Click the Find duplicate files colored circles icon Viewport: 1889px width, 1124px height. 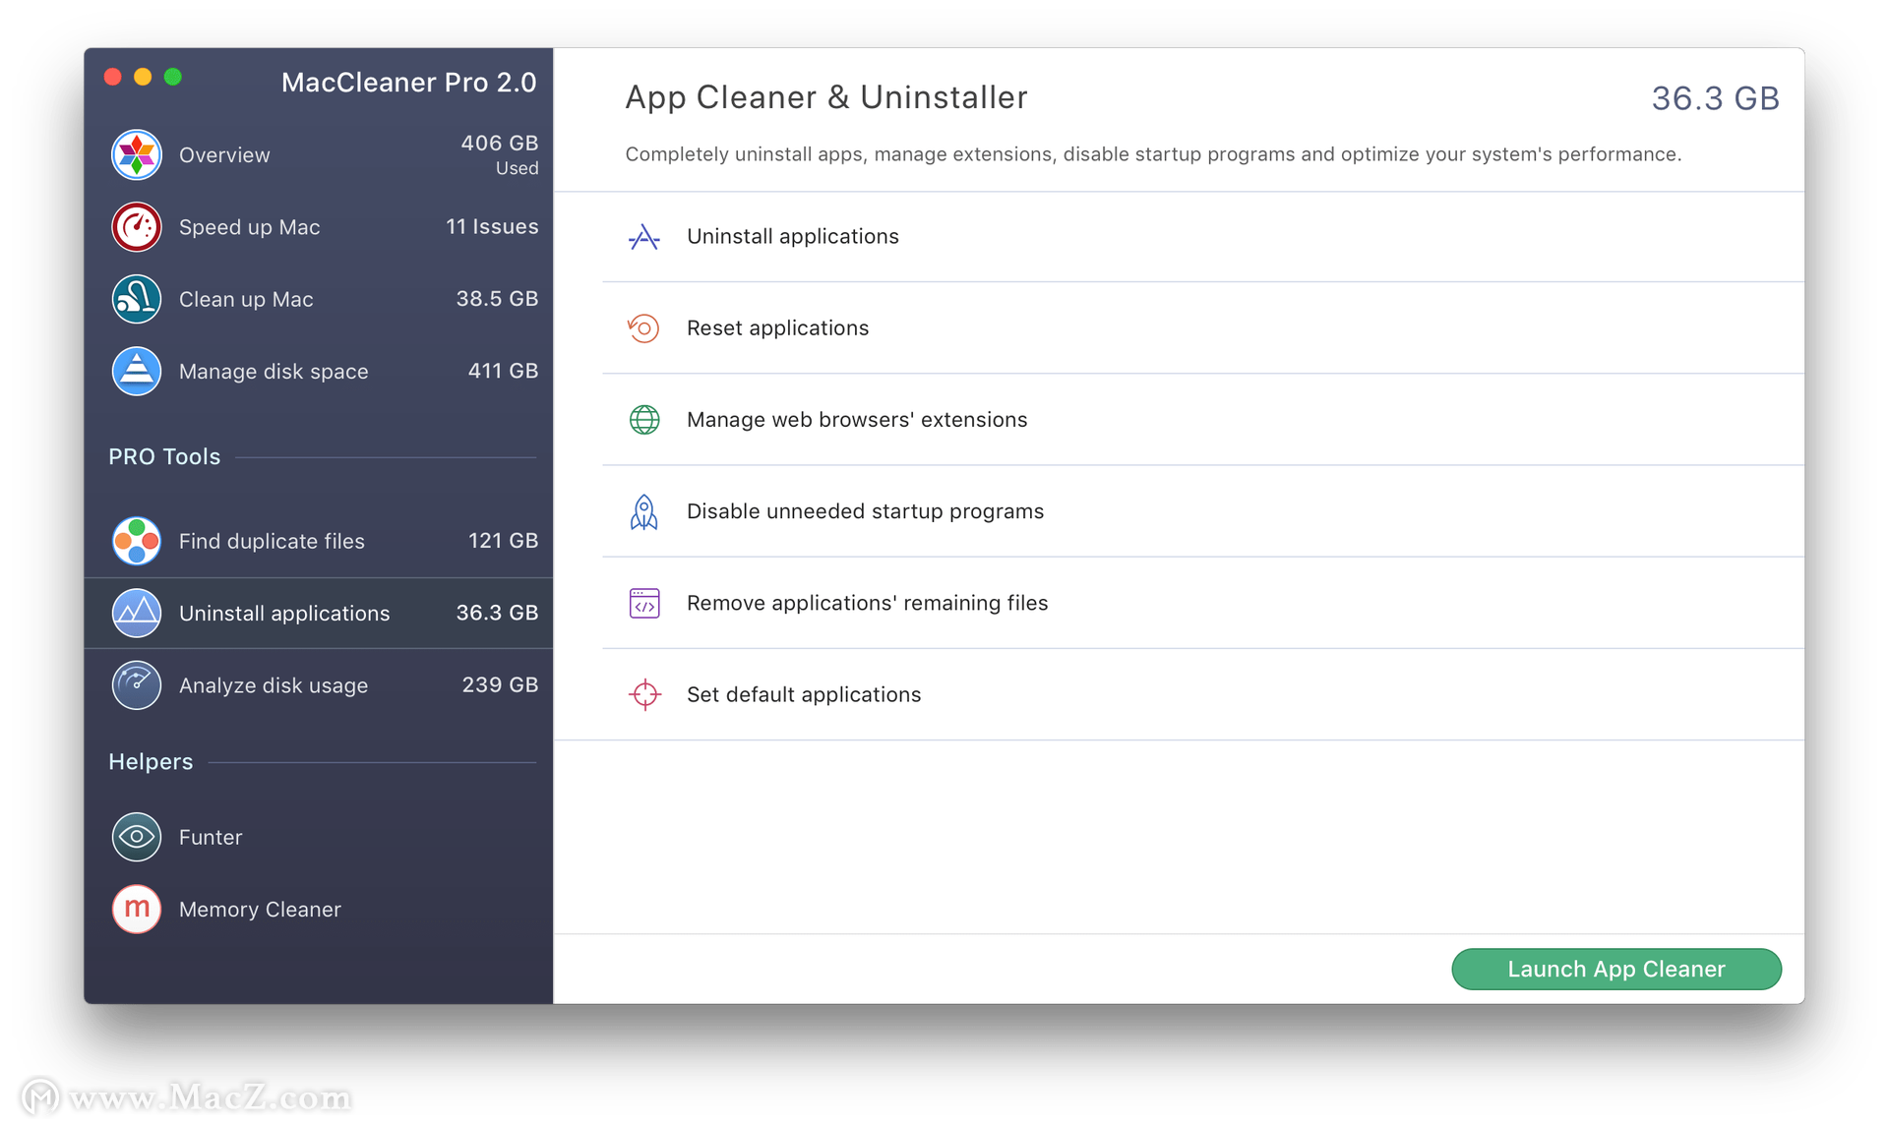[136, 541]
